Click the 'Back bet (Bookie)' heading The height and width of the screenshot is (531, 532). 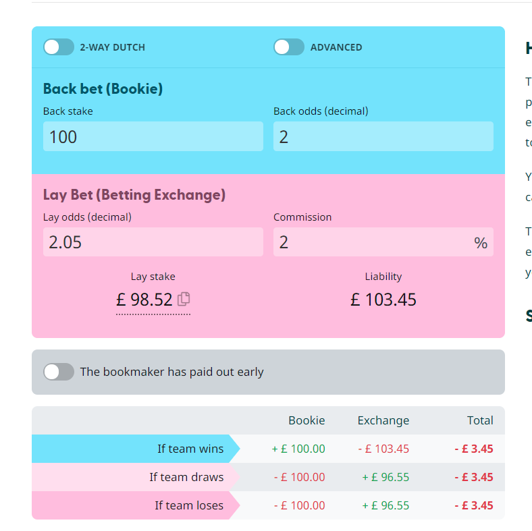pos(103,89)
